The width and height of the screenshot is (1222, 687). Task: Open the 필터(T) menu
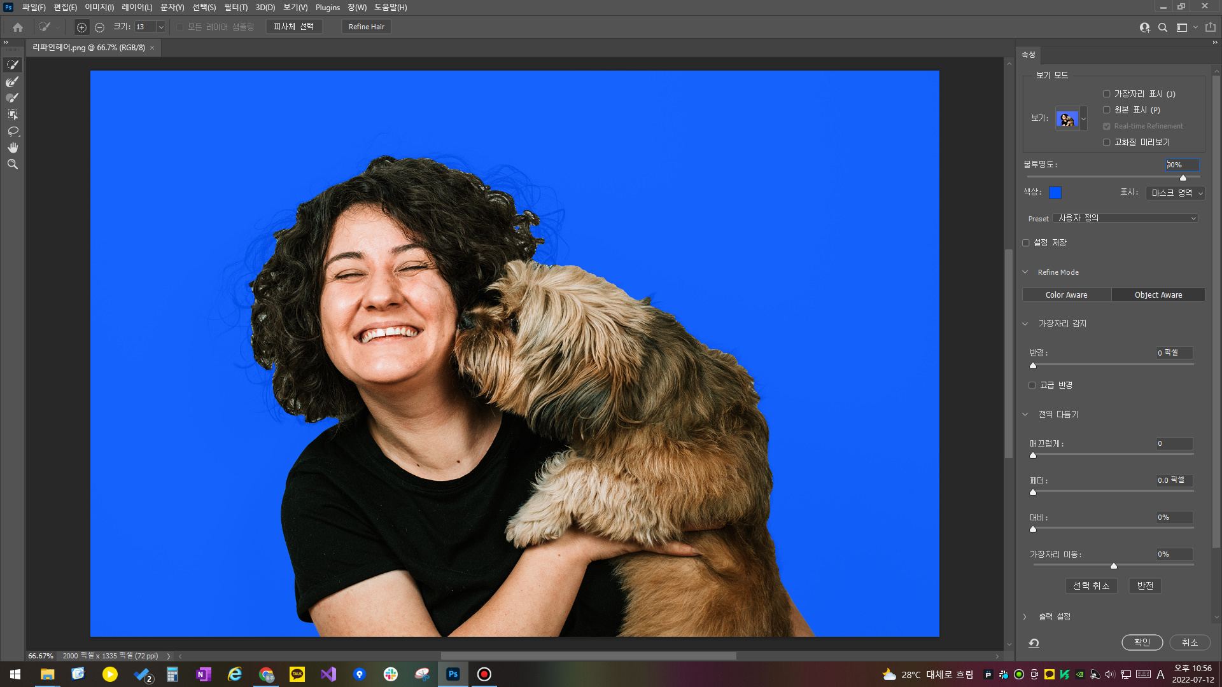pos(235,8)
